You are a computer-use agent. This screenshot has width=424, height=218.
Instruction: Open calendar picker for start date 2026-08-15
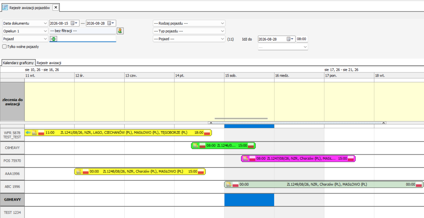click(75, 23)
